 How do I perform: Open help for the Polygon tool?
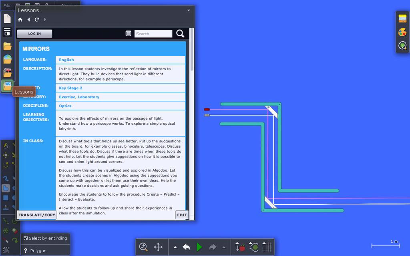pos(26,251)
